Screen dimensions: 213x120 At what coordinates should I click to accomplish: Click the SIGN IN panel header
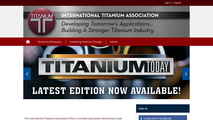(163, 109)
